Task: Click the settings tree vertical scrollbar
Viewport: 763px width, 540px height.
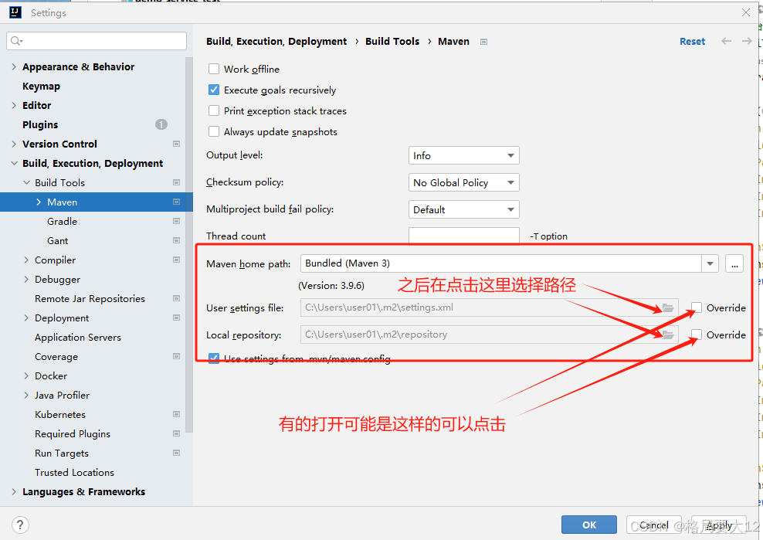Action: pyautogui.click(x=189, y=244)
